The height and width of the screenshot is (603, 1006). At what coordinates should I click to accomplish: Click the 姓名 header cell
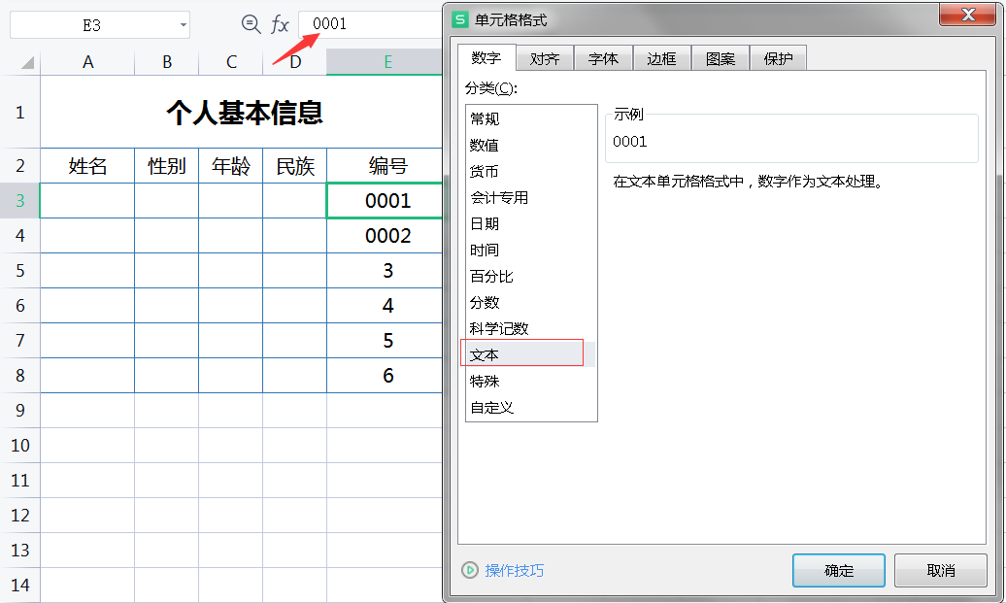(88, 166)
